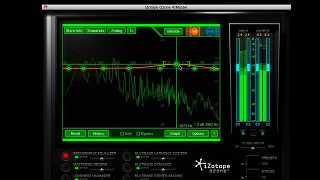Click the Multiband Harmonic Exciter amount slider

click(x=163, y=158)
